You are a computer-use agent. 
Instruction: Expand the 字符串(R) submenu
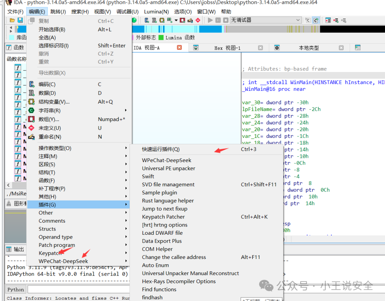click(78, 110)
